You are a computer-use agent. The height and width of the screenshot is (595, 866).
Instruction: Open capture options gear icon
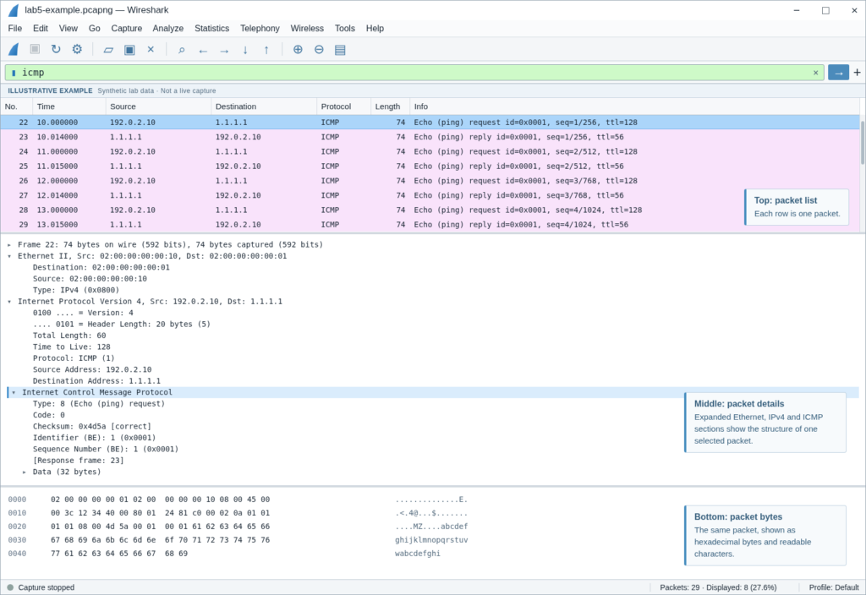pos(77,49)
